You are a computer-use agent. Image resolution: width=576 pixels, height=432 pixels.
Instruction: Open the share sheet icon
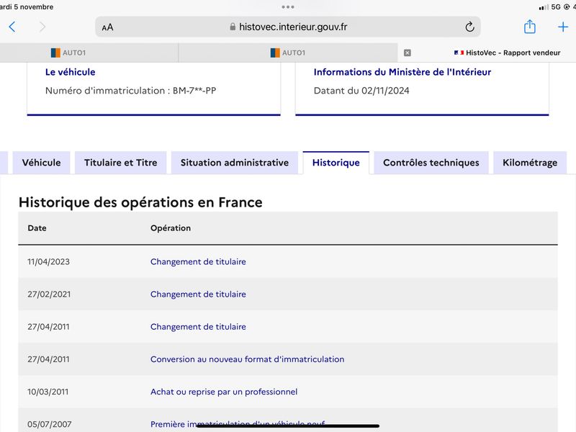529,27
